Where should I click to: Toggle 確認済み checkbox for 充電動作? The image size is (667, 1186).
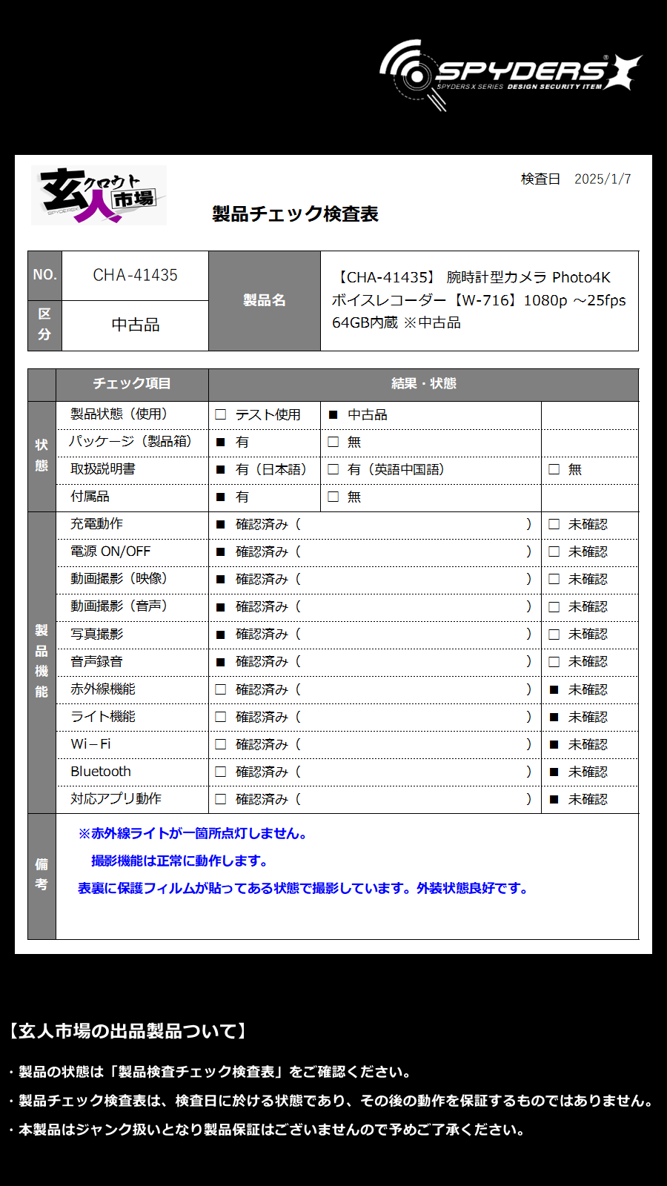(x=220, y=524)
